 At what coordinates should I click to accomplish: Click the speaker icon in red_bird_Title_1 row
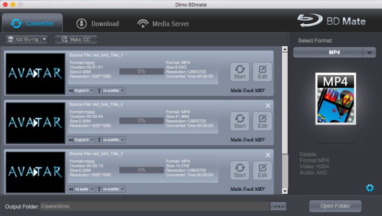(71, 91)
